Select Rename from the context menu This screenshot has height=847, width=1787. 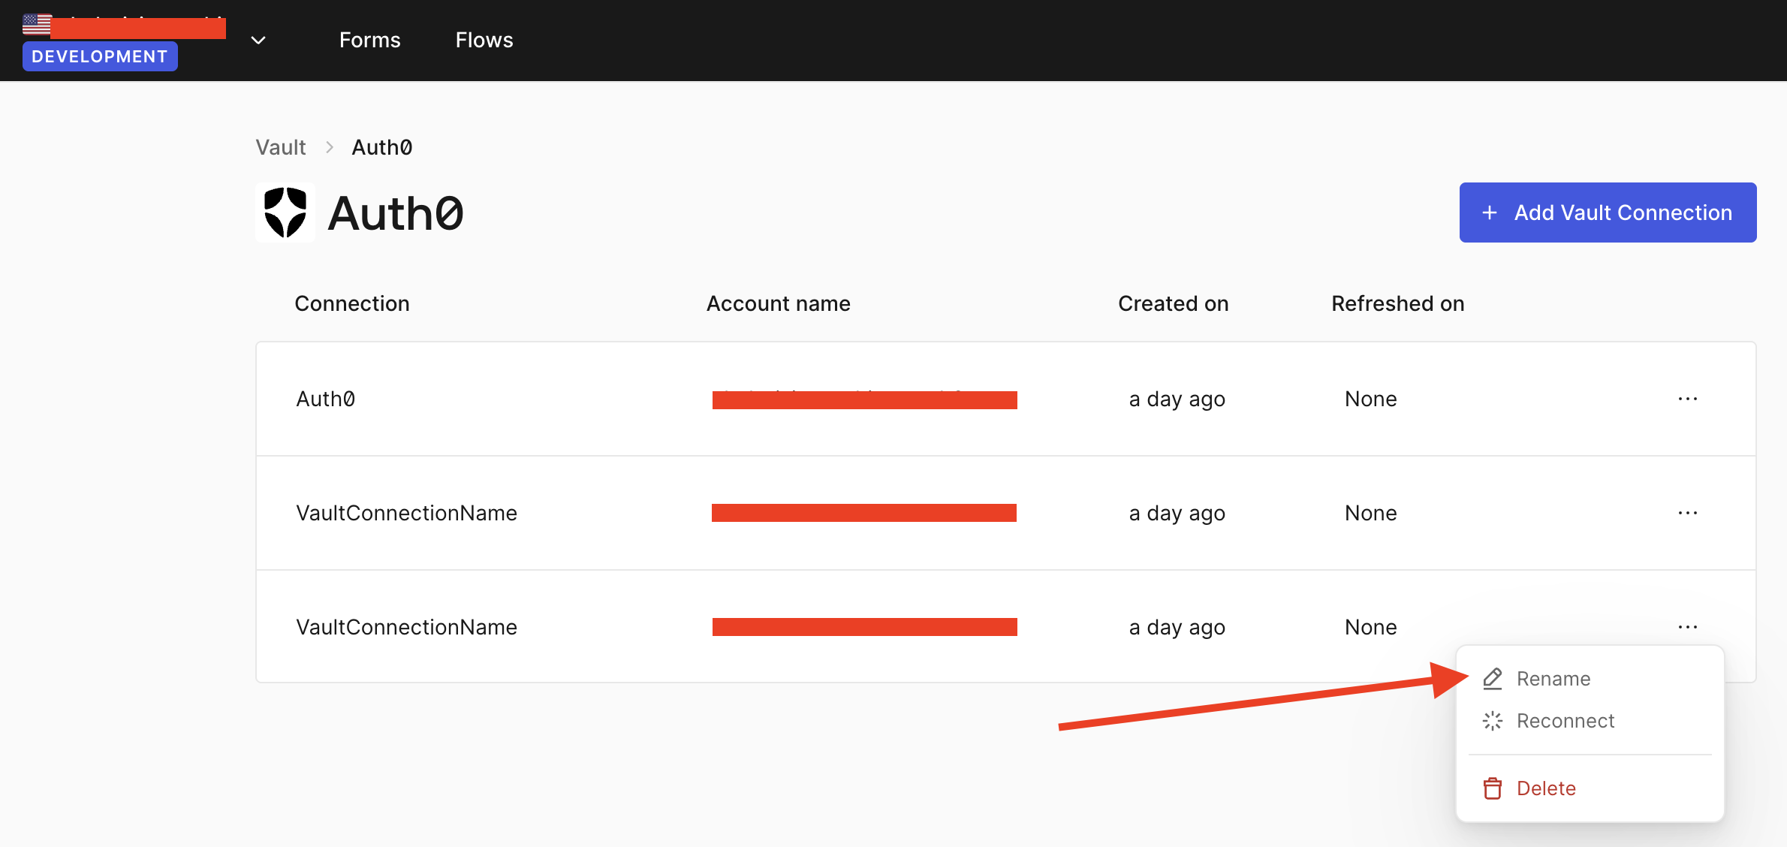click(x=1553, y=678)
